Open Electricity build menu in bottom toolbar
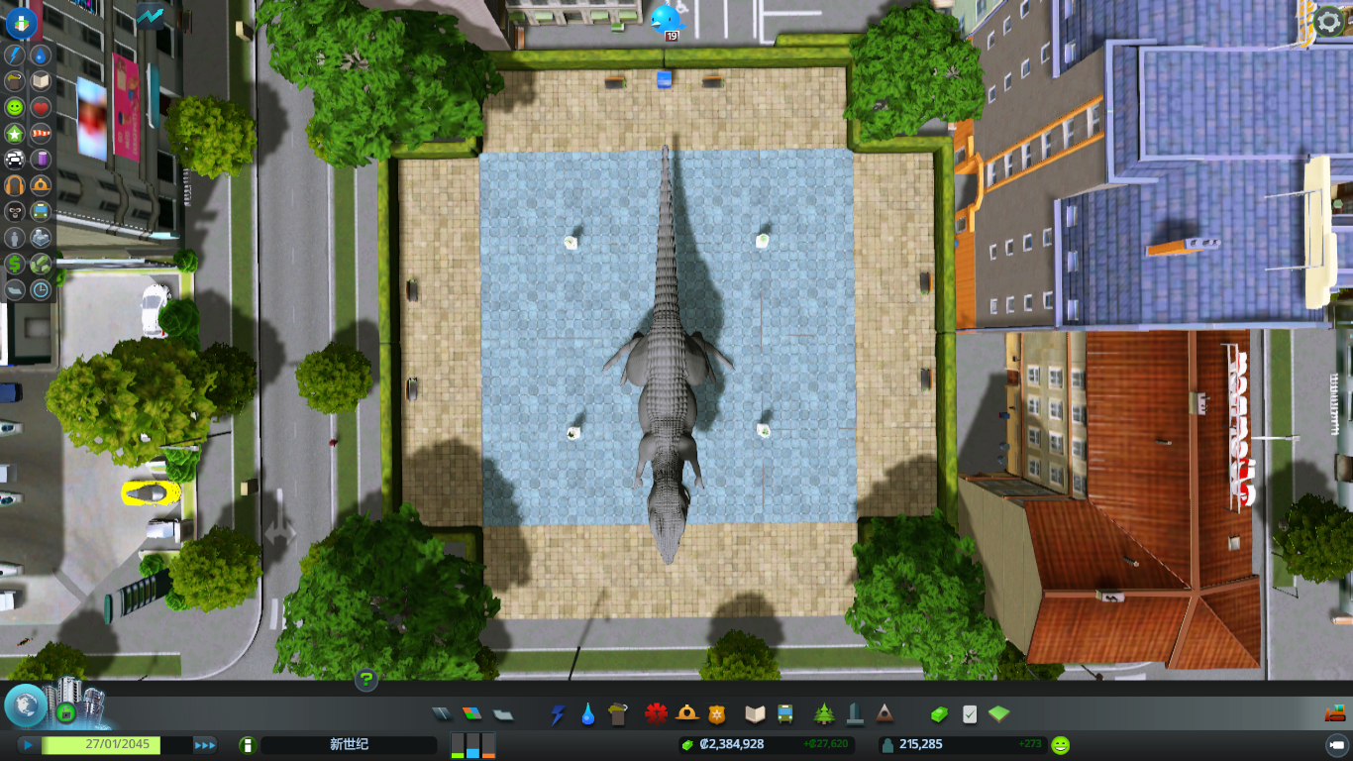 pyautogui.click(x=558, y=713)
